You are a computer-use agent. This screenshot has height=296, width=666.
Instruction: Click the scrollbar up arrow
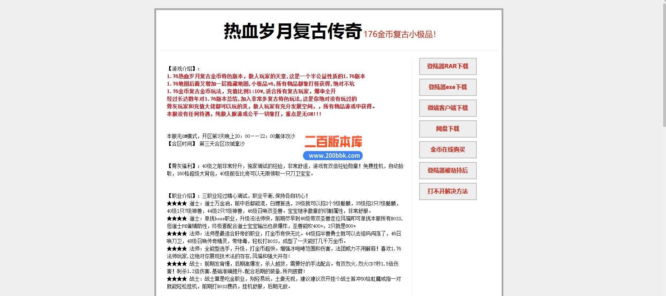[664, 2]
